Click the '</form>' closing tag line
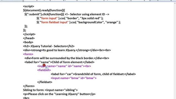 click(x=29, y=86)
